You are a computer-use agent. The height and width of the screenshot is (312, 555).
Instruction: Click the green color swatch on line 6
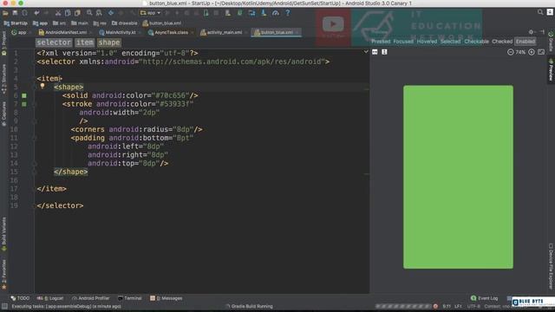click(24, 96)
